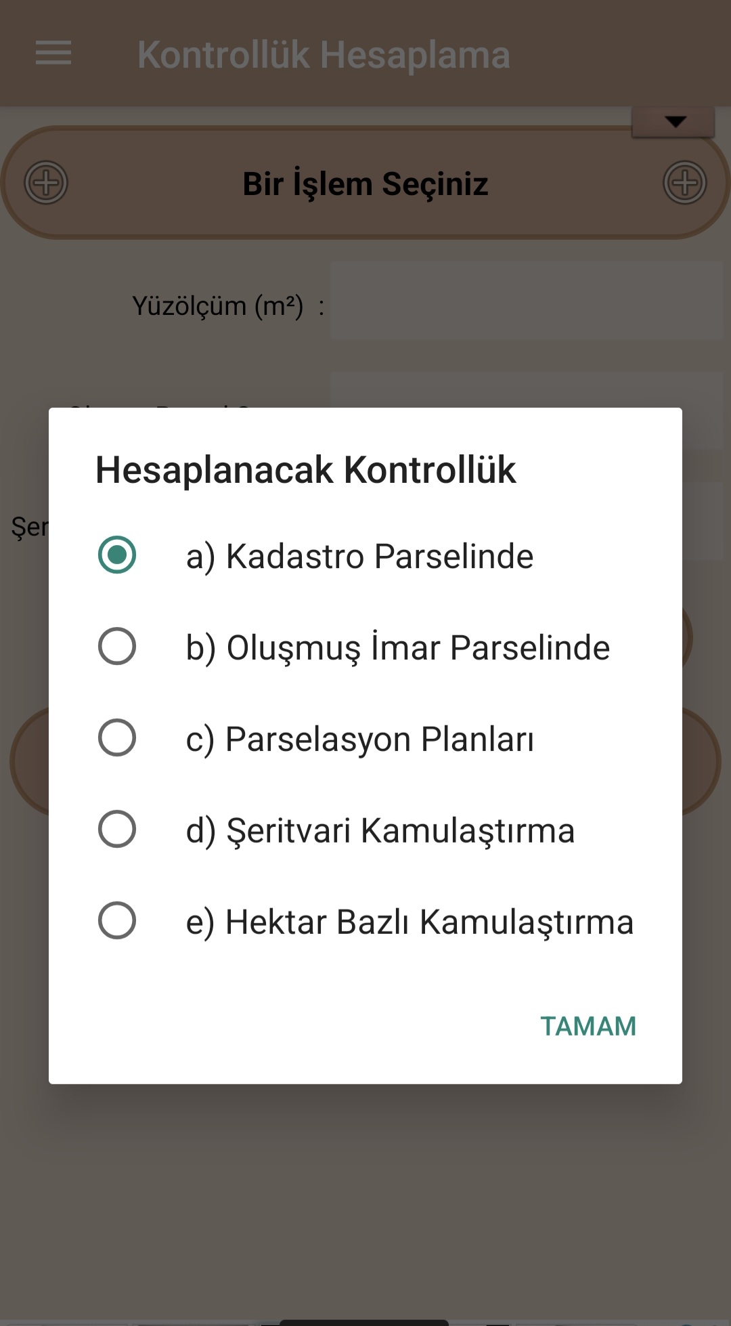Tap the 'Yüzölçüm (m²)' label
Image resolution: width=731 pixels, height=1326 pixels.
217,306
